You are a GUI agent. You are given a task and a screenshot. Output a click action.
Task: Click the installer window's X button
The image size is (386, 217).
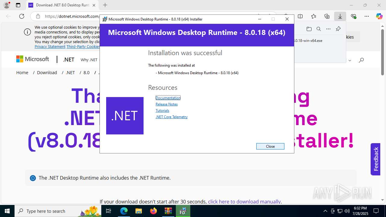pos(287,19)
